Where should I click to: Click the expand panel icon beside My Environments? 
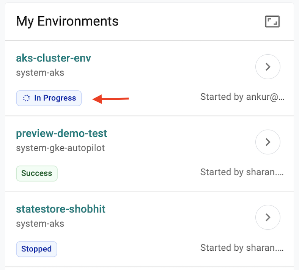(272, 22)
